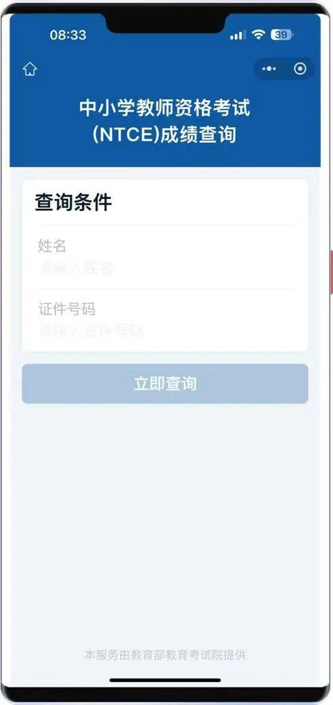Tap the 本服务由教育部教育考试院提供 footer text
Viewport: 333px width, 705px height.
click(165, 655)
